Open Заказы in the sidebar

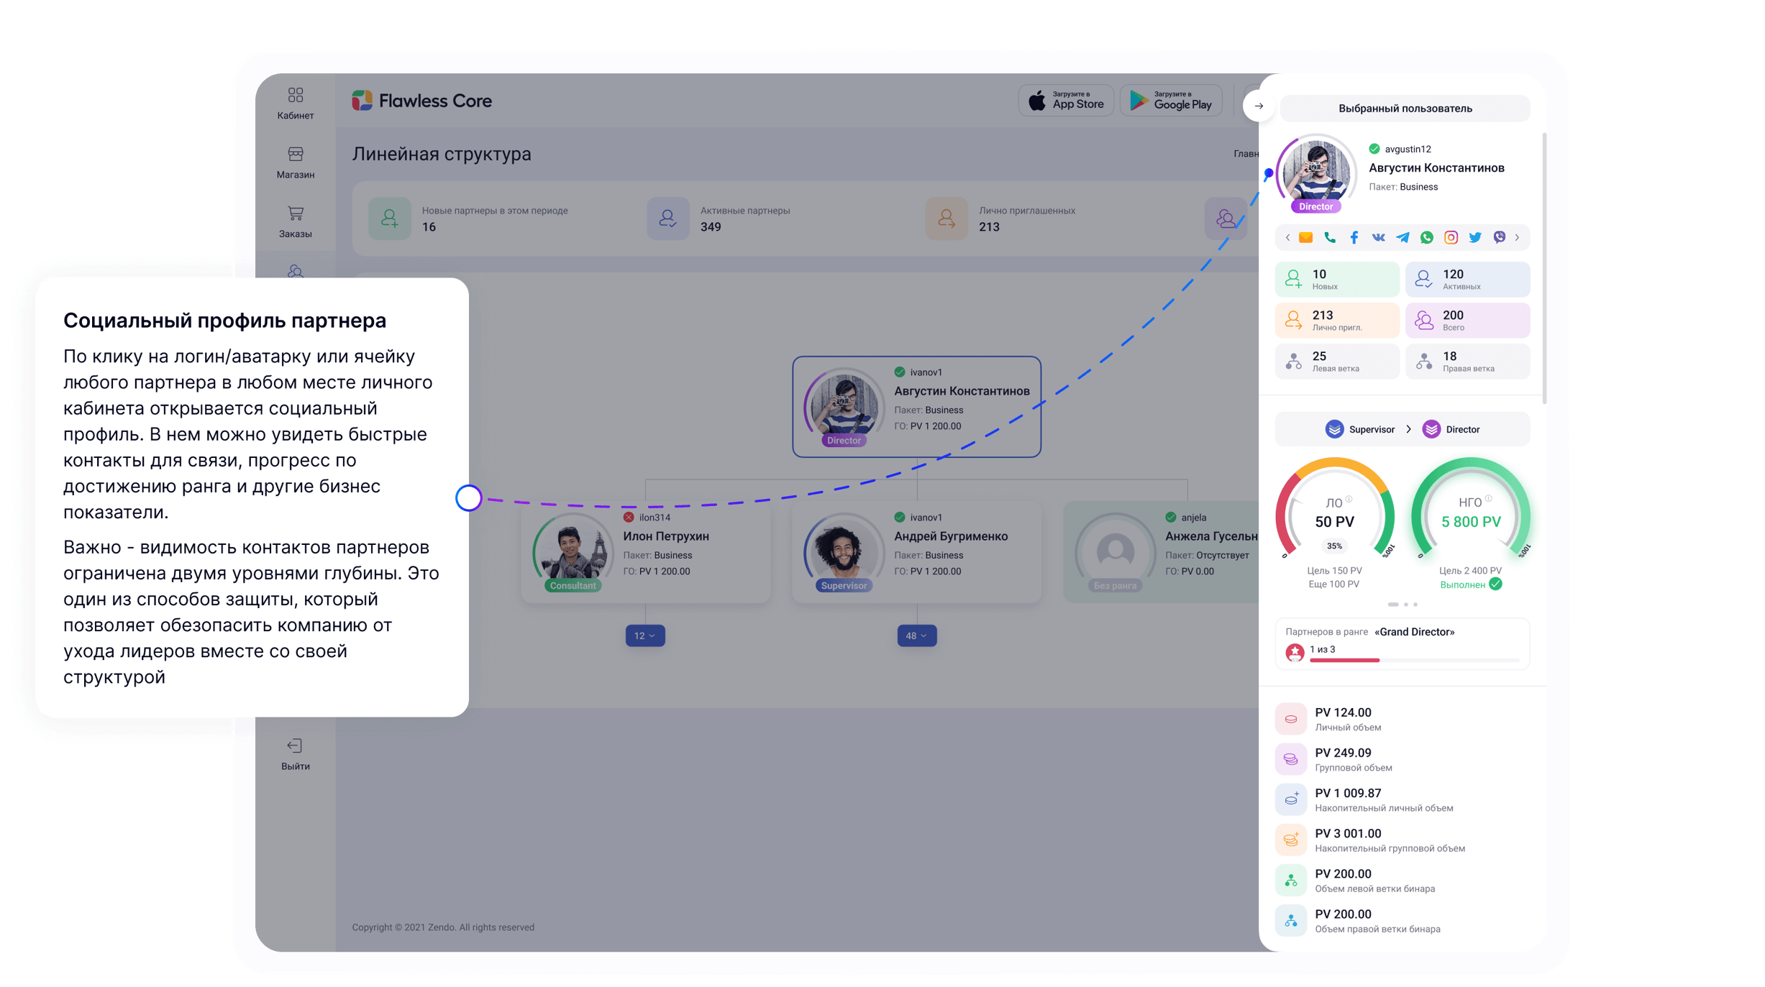coord(295,221)
